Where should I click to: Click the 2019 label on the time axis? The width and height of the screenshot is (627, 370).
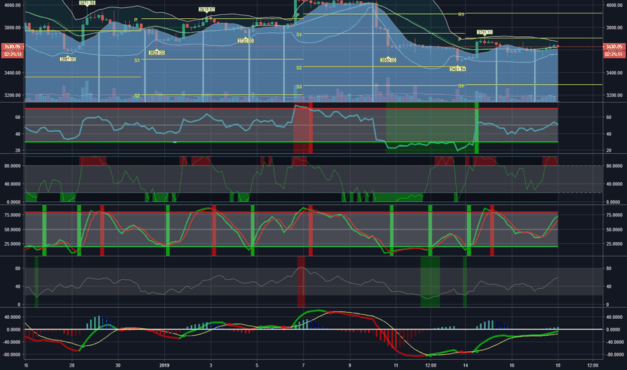[164, 365]
